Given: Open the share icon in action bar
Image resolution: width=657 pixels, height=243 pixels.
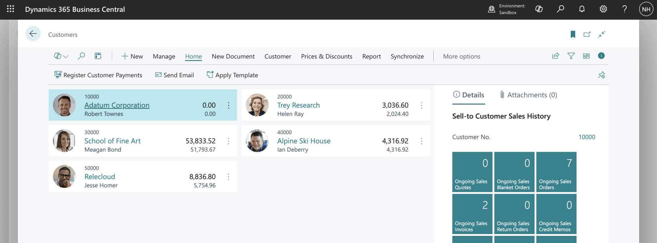Looking at the screenshot, I should (x=555, y=56).
